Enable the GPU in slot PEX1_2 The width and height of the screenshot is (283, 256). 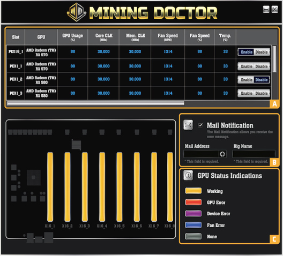[247, 80]
